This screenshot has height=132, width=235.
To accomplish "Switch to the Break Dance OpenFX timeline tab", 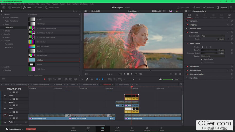I will (41, 85).
